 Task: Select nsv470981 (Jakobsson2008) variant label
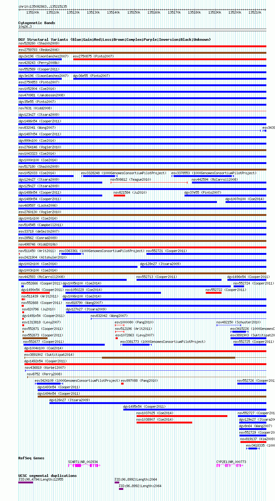tap(42, 95)
